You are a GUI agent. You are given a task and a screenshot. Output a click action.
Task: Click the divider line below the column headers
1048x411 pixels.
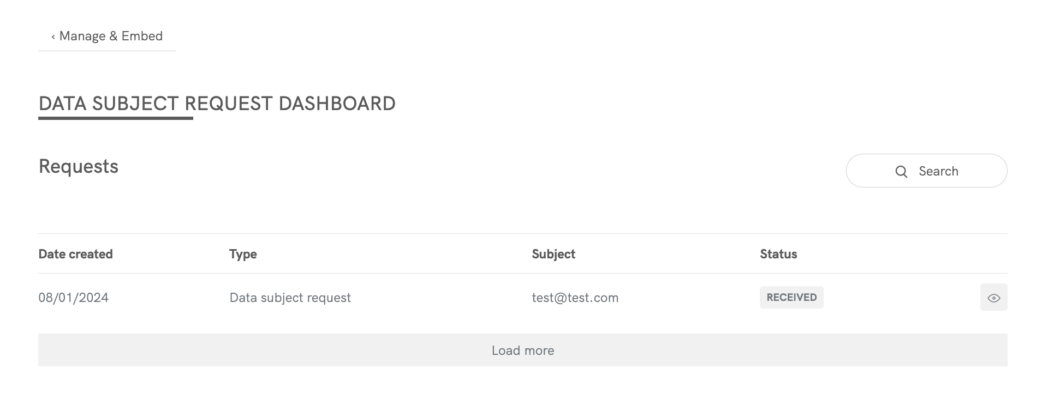(522, 274)
